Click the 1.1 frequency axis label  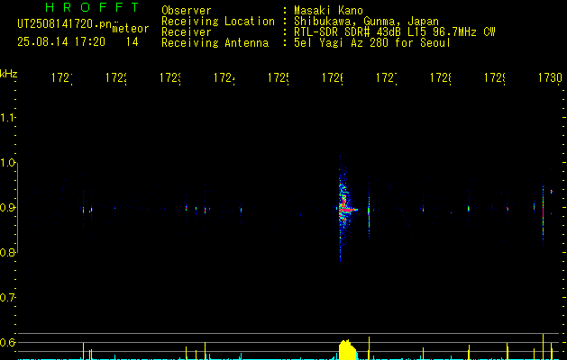click(x=7, y=118)
